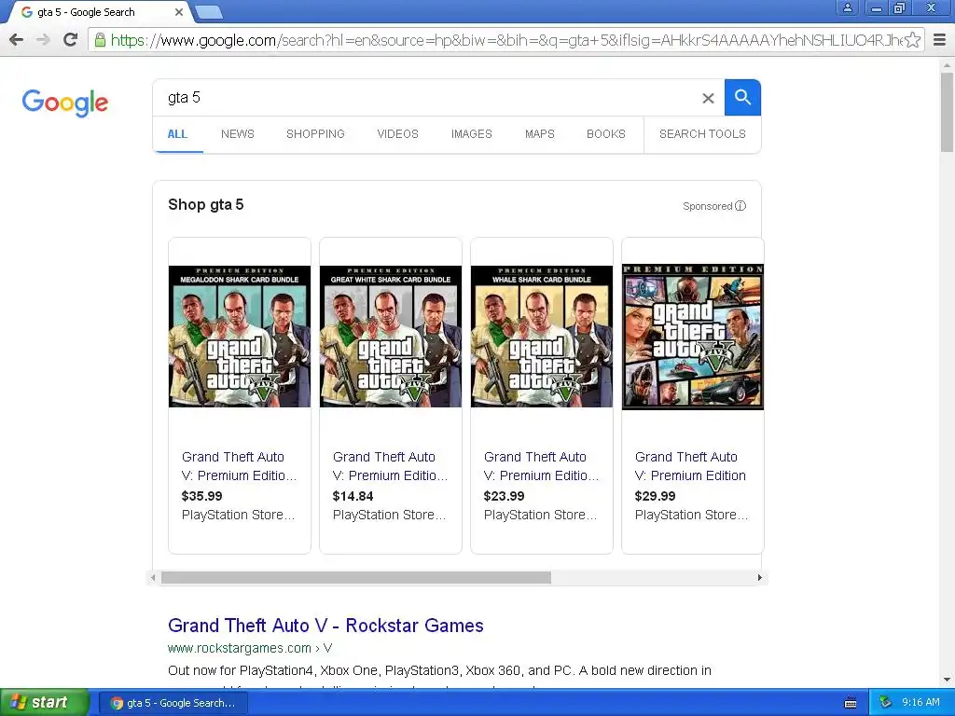Click PlayStation Store under the $14.84 item
This screenshot has height=716, width=955.
pos(389,515)
